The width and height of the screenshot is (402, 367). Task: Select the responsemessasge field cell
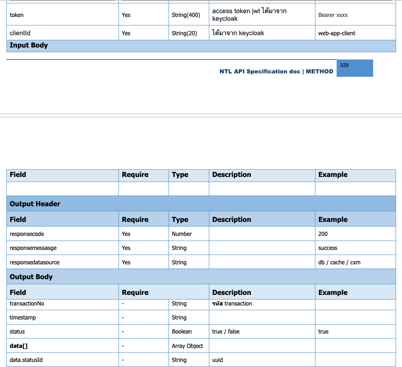pyautogui.click(x=33, y=248)
